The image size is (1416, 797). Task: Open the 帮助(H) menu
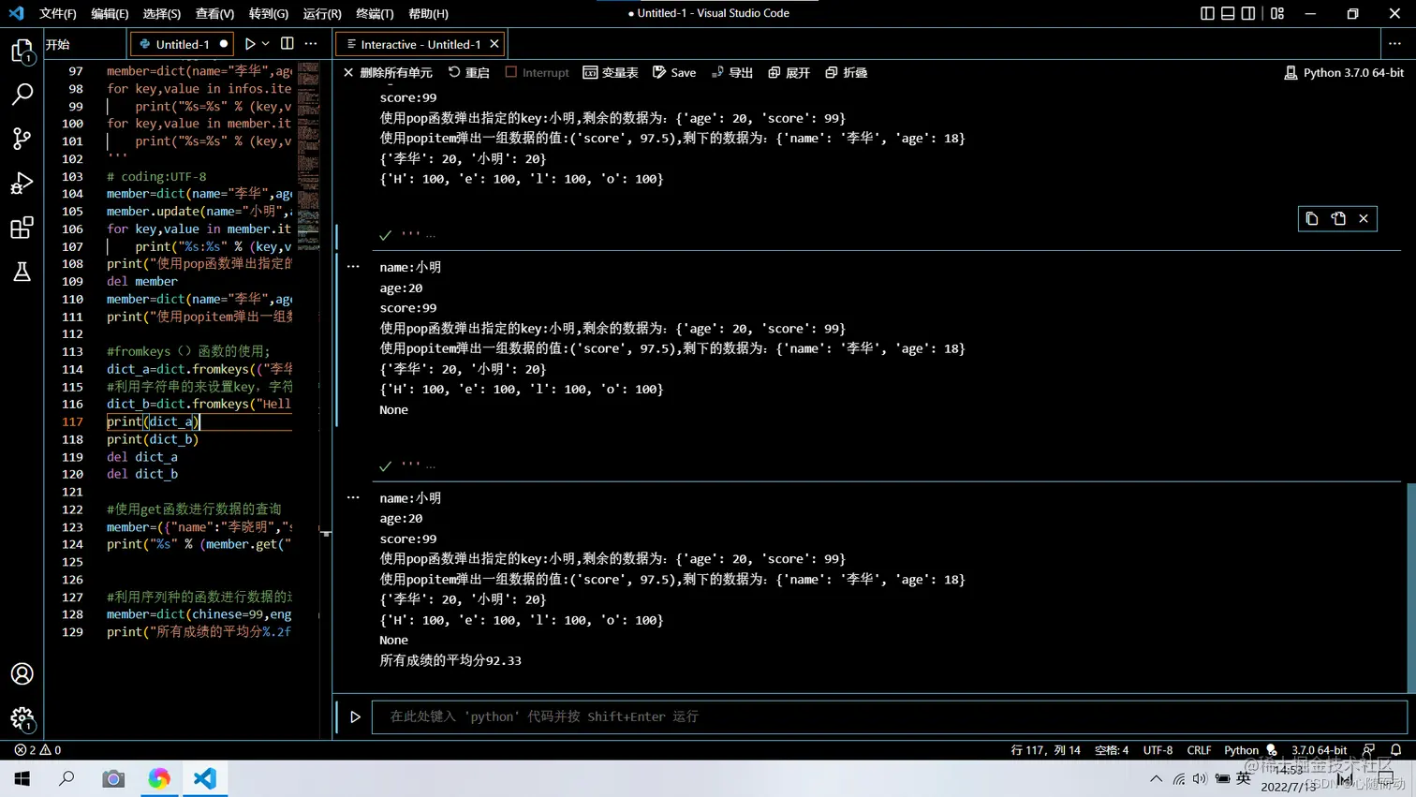click(428, 13)
